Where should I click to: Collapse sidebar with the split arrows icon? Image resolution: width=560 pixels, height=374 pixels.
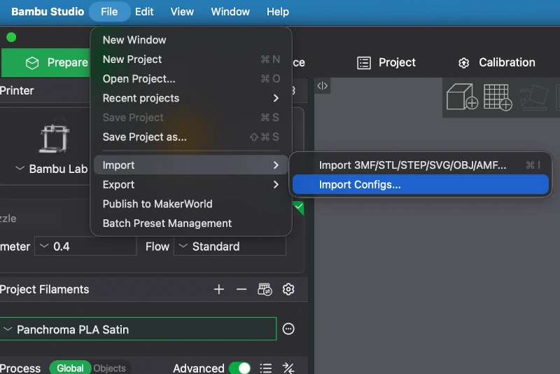coord(322,85)
